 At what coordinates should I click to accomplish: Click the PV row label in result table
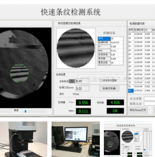coord(104,46)
